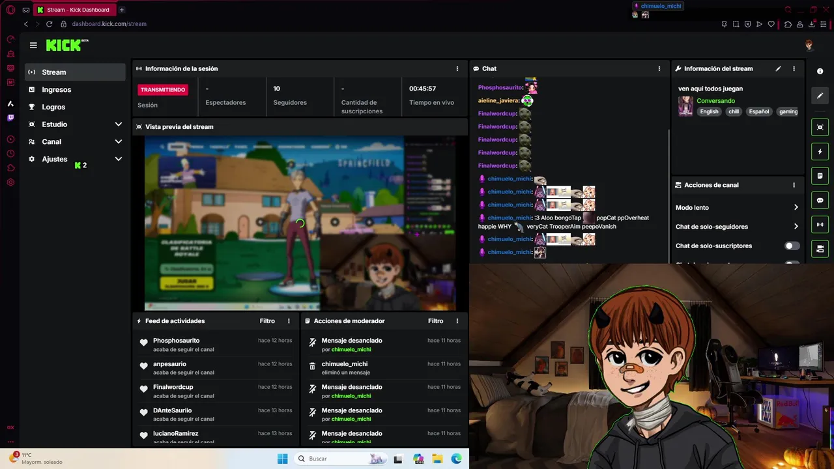Click DAnteSauriio in the activity feed
Screen dimensions: 834x469
pyautogui.click(x=172, y=410)
